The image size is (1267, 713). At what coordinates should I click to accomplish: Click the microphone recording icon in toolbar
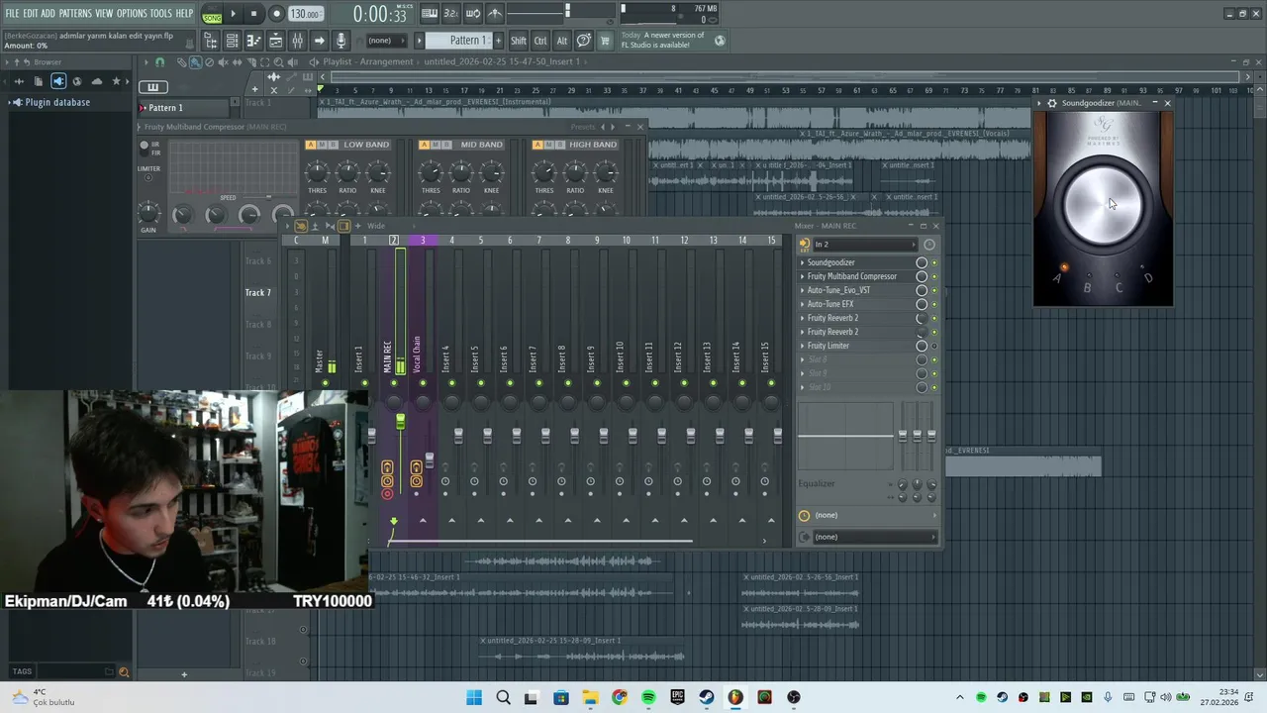coord(341,41)
